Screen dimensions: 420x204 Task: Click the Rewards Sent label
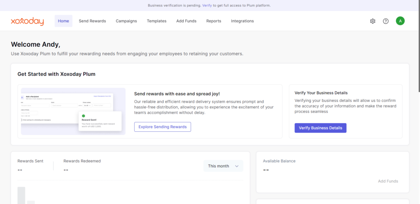tap(30, 161)
